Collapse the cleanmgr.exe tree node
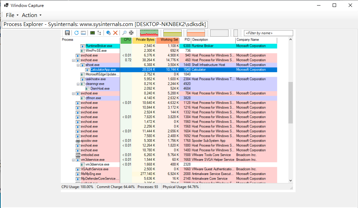The width and height of the screenshot is (358, 208). [x=78, y=84]
